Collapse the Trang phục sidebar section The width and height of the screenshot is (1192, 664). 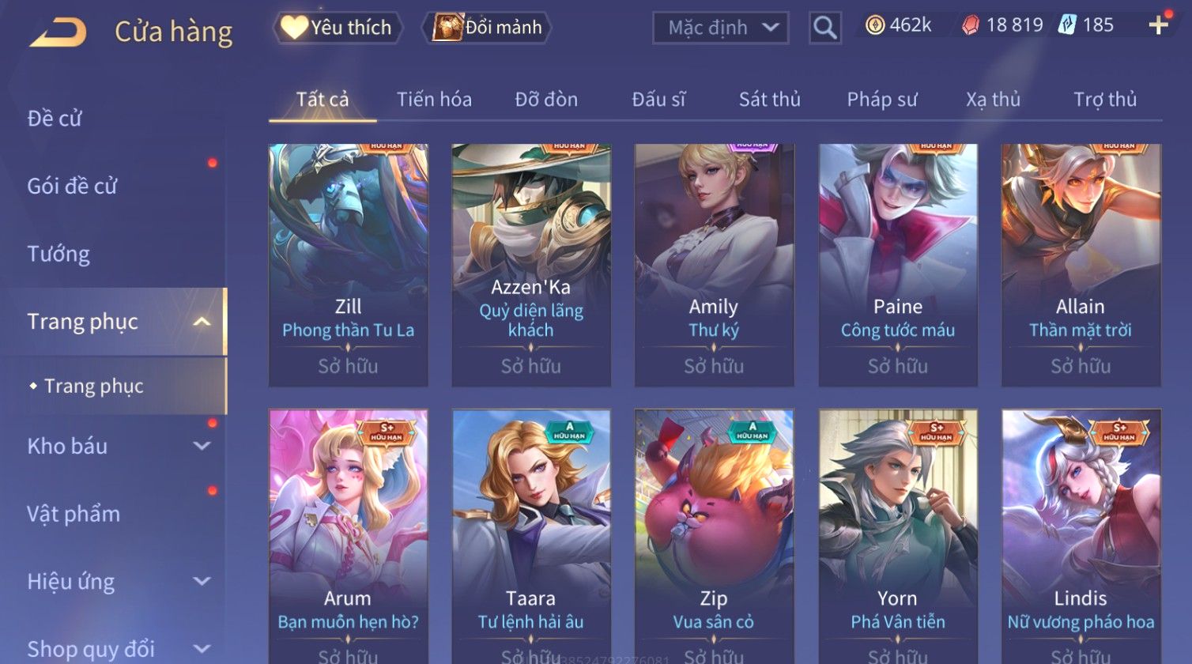click(202, 322)
